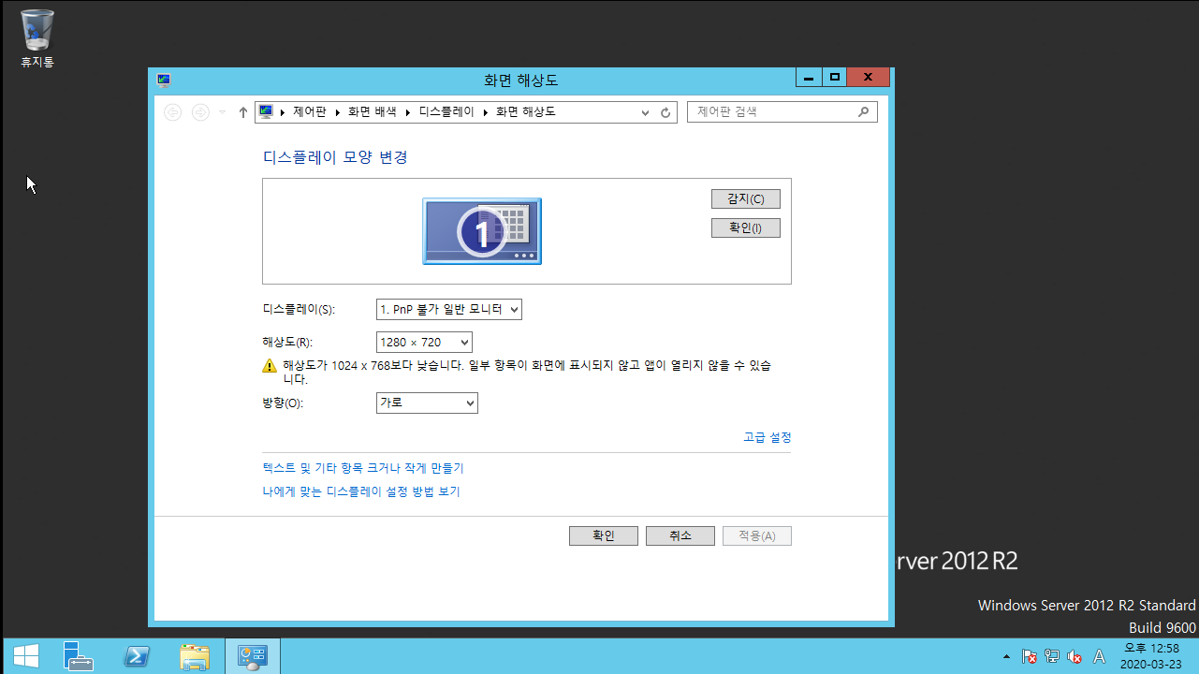Click the 감지(C) detect button

point(746,199)
